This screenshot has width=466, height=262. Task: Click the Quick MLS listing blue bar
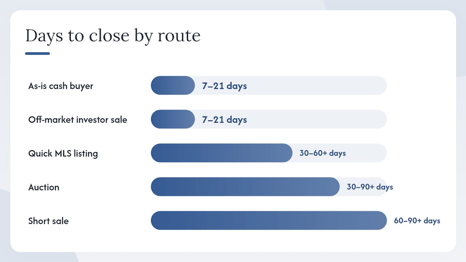[x=222, y=153]
